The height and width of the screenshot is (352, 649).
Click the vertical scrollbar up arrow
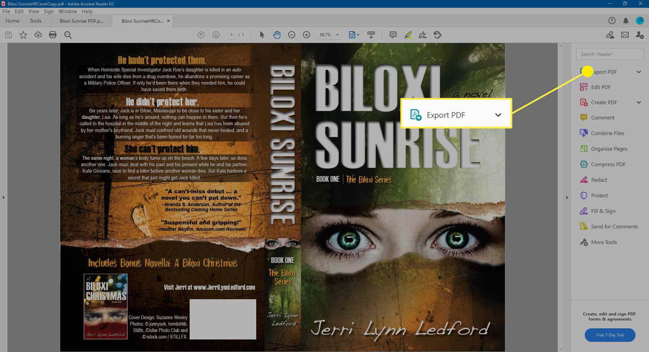(561, 46)
